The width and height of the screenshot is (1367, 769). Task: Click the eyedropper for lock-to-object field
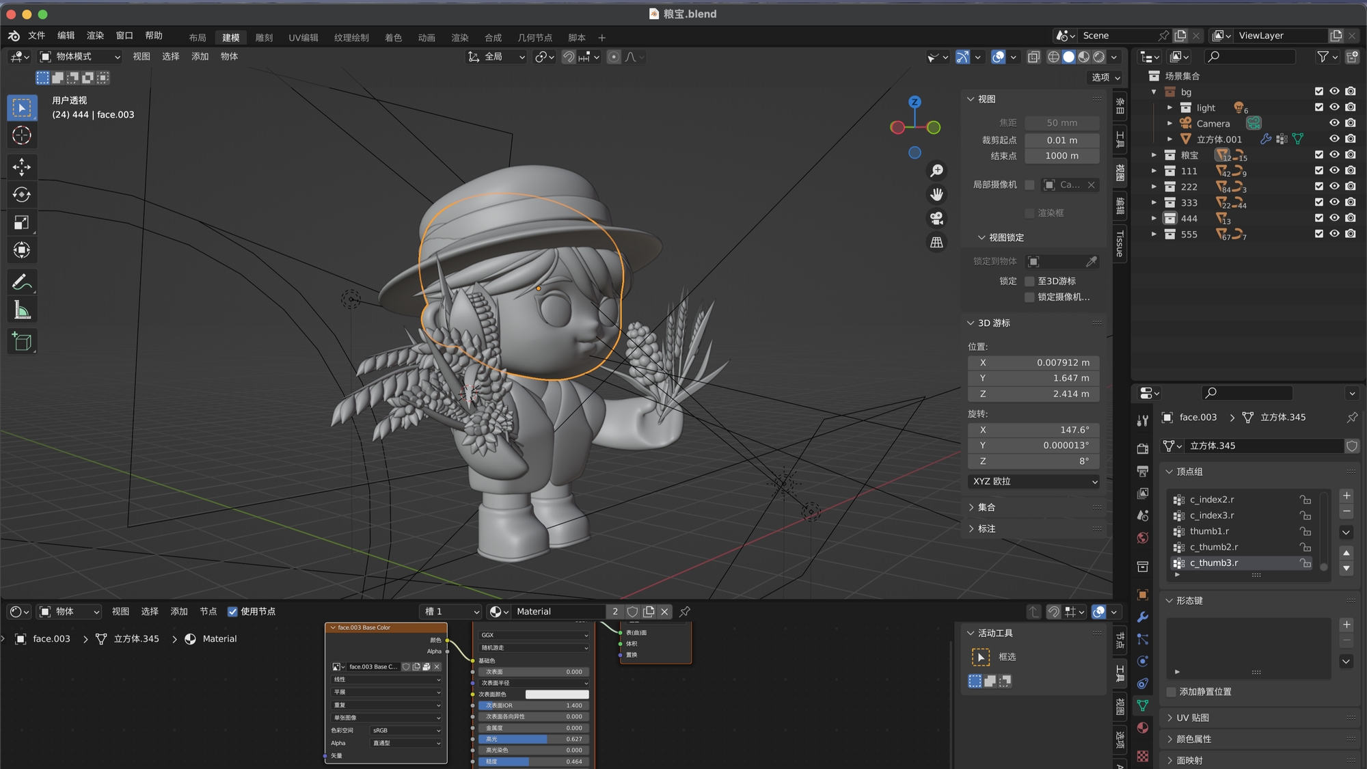(1092, 261)
